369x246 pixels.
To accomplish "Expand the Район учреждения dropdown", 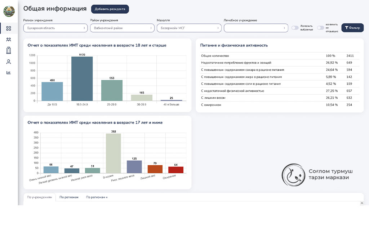I will 122,28.
